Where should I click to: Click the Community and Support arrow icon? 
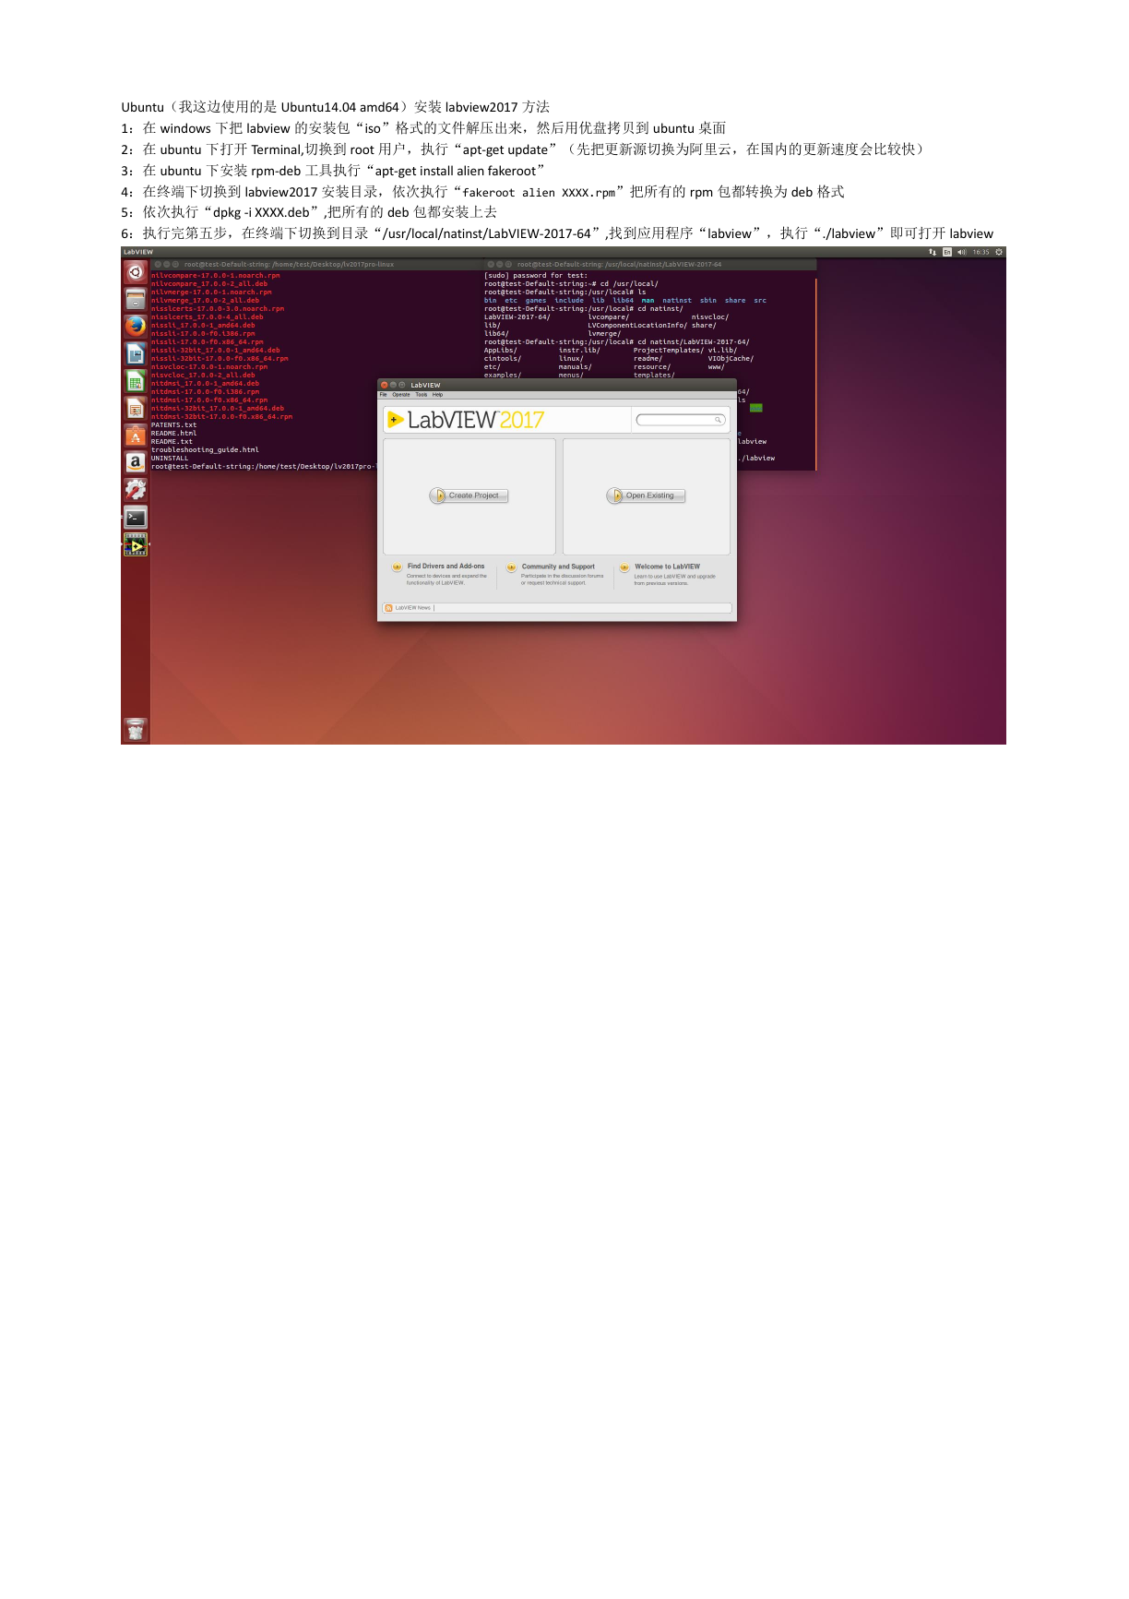(x=511, y=567)
